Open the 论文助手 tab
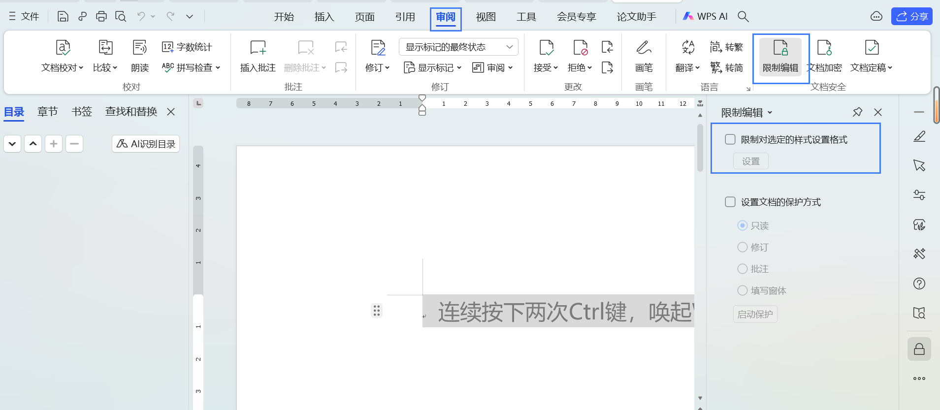The image size is (940, 410). [x=637, y=17]
